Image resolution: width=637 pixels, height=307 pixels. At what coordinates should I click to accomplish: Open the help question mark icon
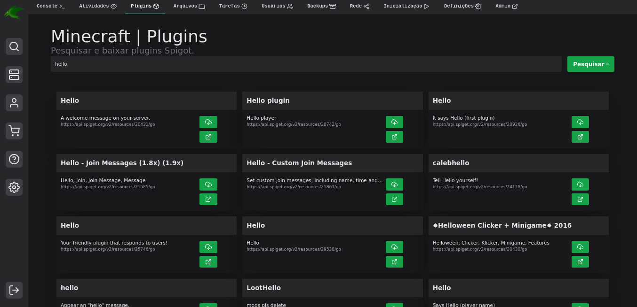point(14,159)
